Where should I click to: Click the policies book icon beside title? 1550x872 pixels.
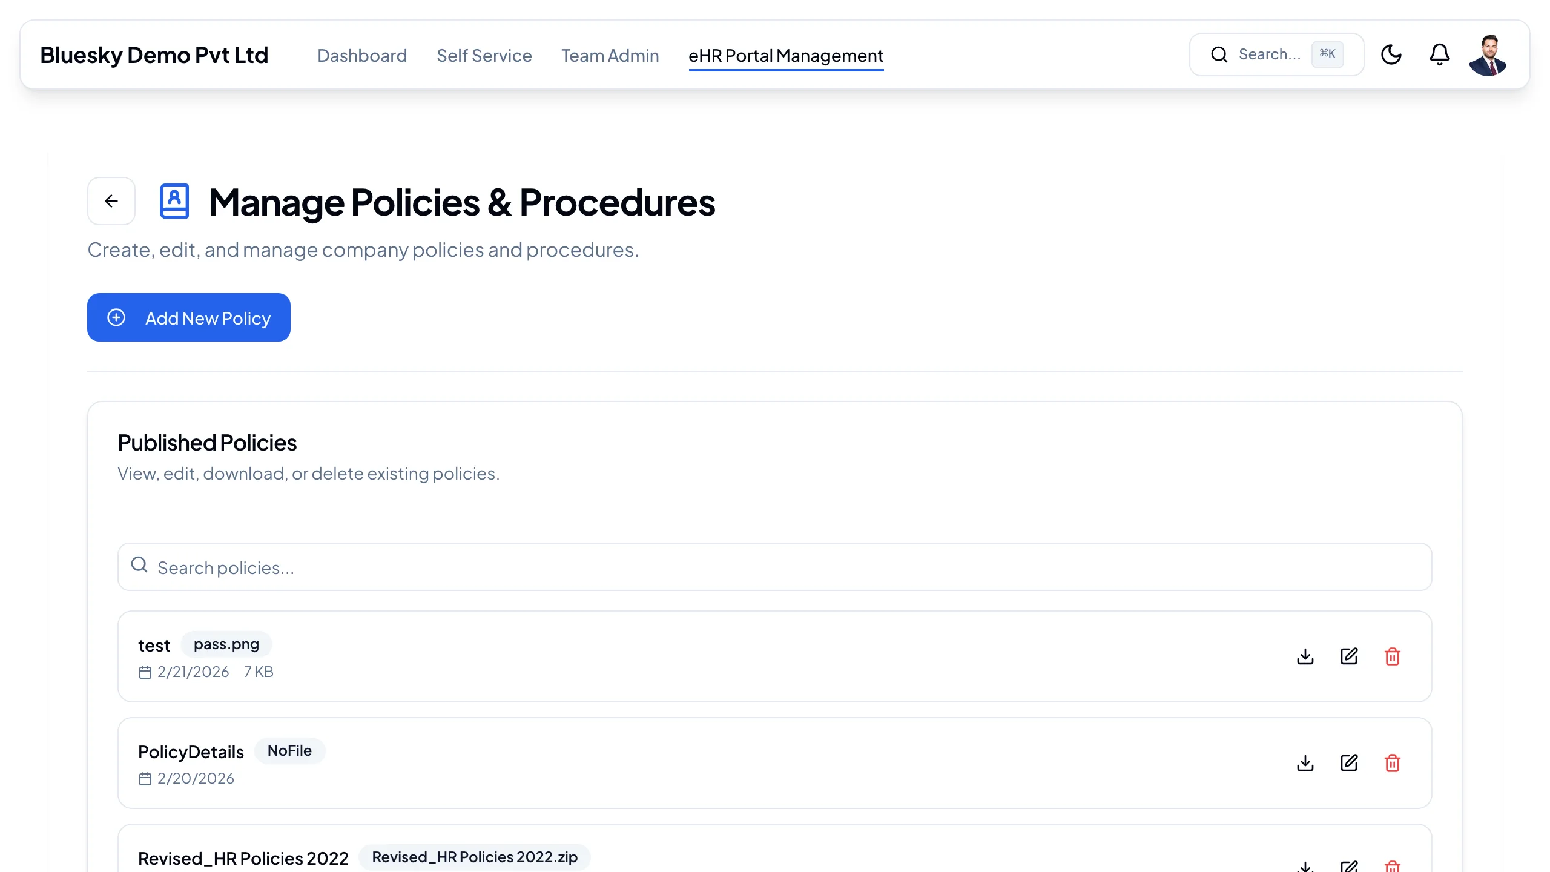174,201
